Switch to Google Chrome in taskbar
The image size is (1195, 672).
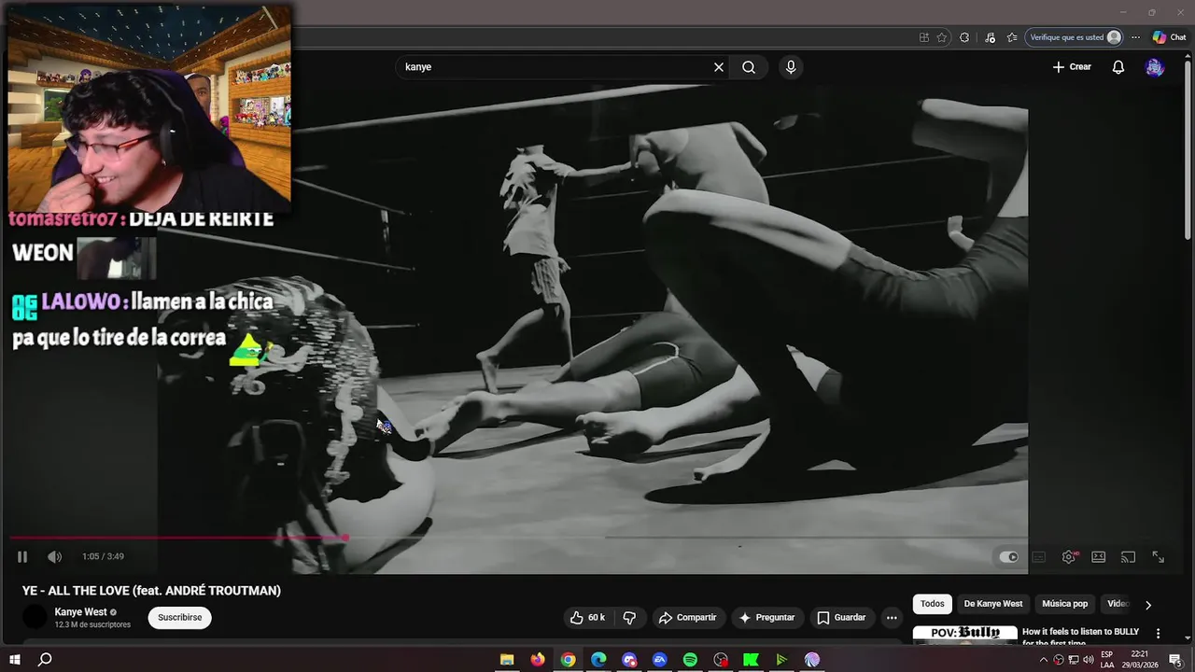pyautogui.click(x=568, y=660)
